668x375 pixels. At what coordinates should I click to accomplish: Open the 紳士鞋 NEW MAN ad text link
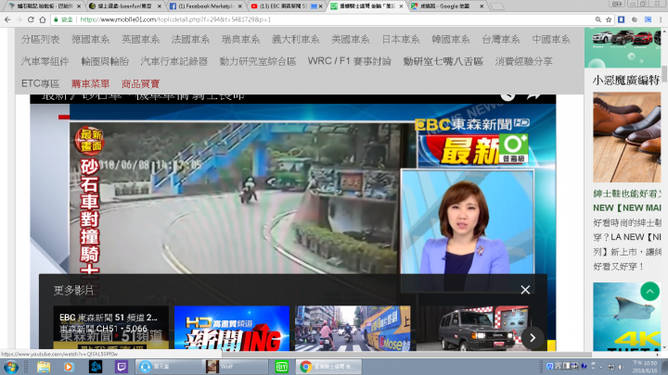[x=626, y=201]
